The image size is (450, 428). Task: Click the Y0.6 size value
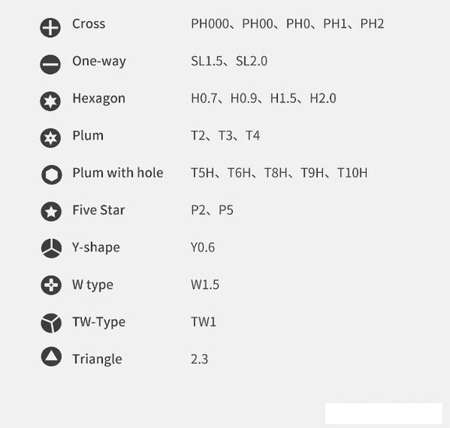(202, 247)
